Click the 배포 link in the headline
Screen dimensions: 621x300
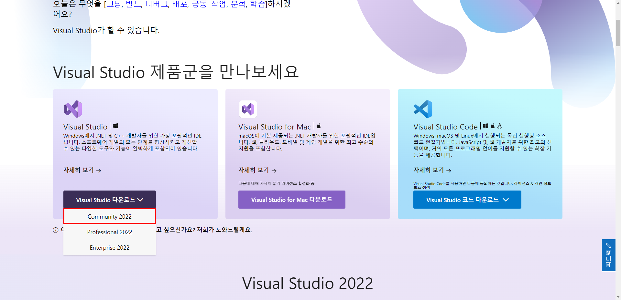click(180, 4)
